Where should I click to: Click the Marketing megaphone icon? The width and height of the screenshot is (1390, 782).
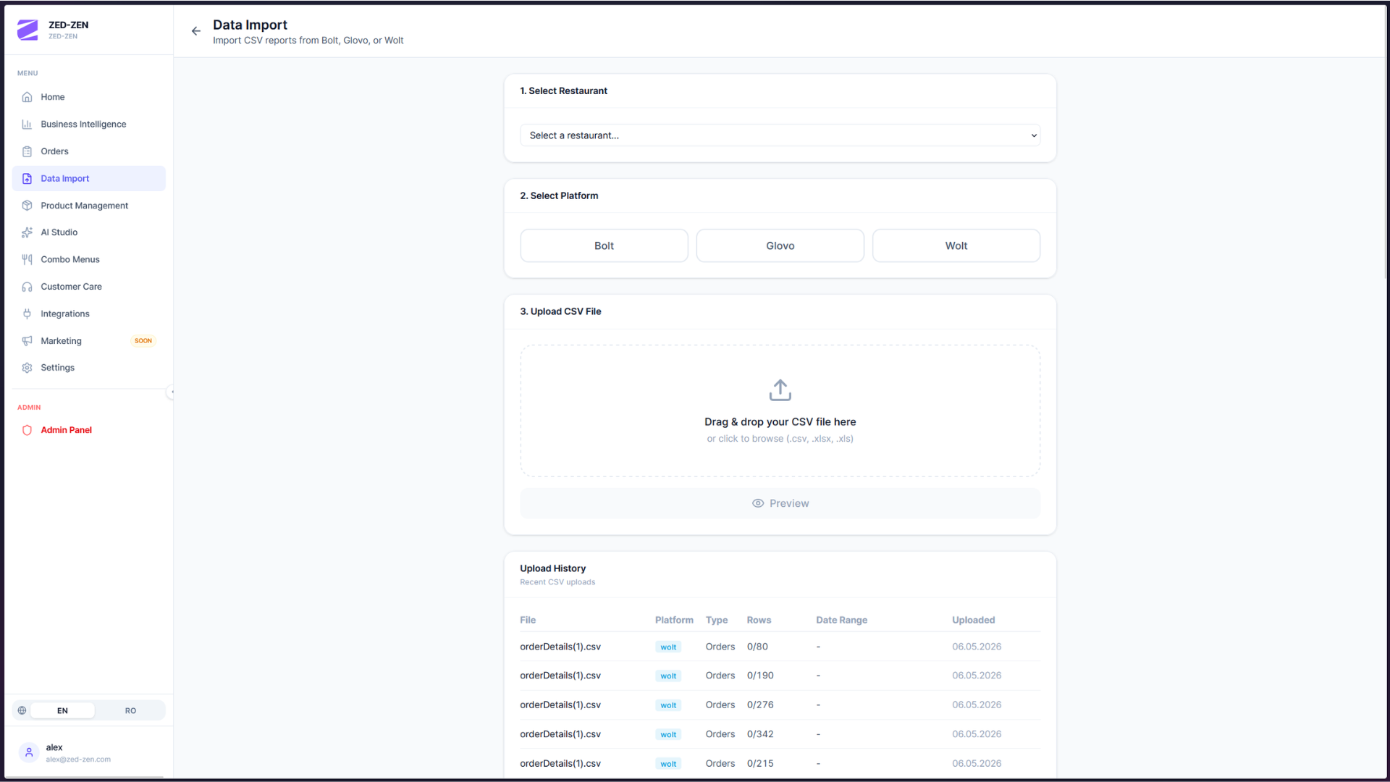[x=27, y=341]
